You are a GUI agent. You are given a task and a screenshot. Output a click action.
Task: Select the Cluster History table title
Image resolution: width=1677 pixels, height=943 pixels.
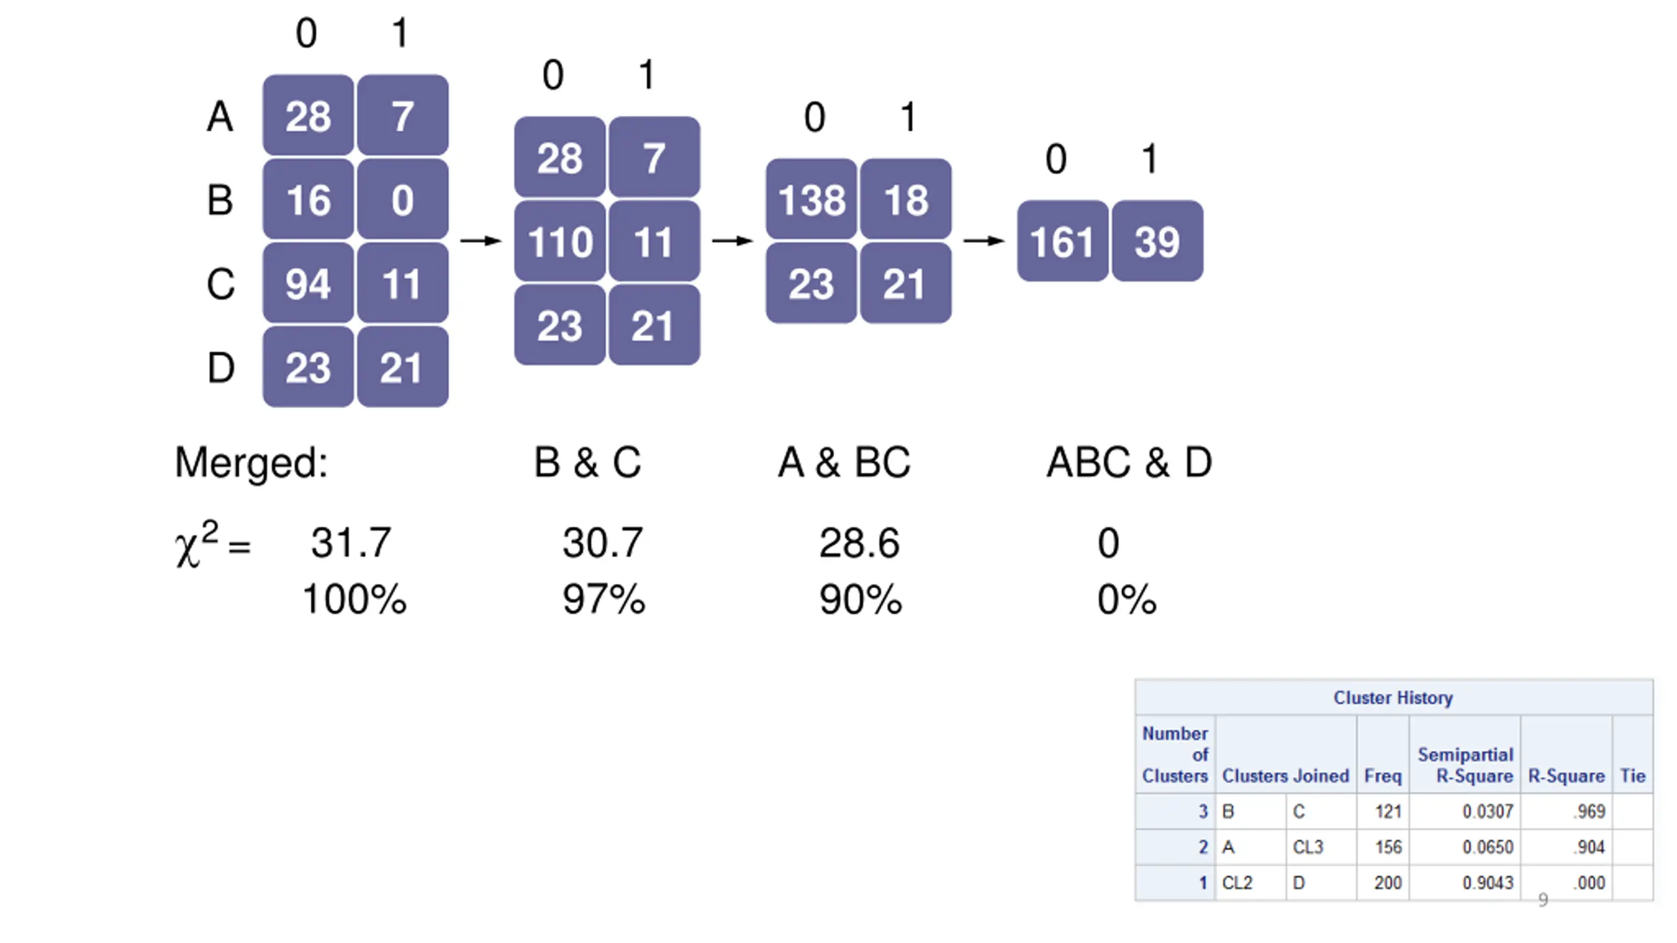(x=1393, y=697)
